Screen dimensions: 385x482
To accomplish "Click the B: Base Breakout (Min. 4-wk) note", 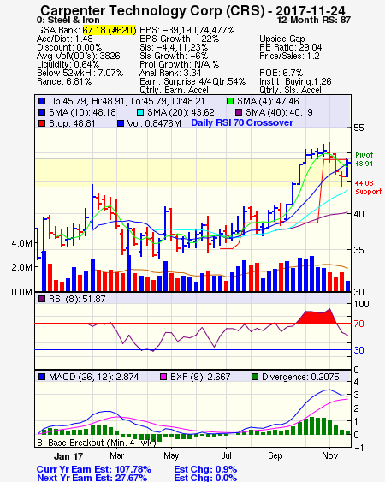I will coord(97,443).
